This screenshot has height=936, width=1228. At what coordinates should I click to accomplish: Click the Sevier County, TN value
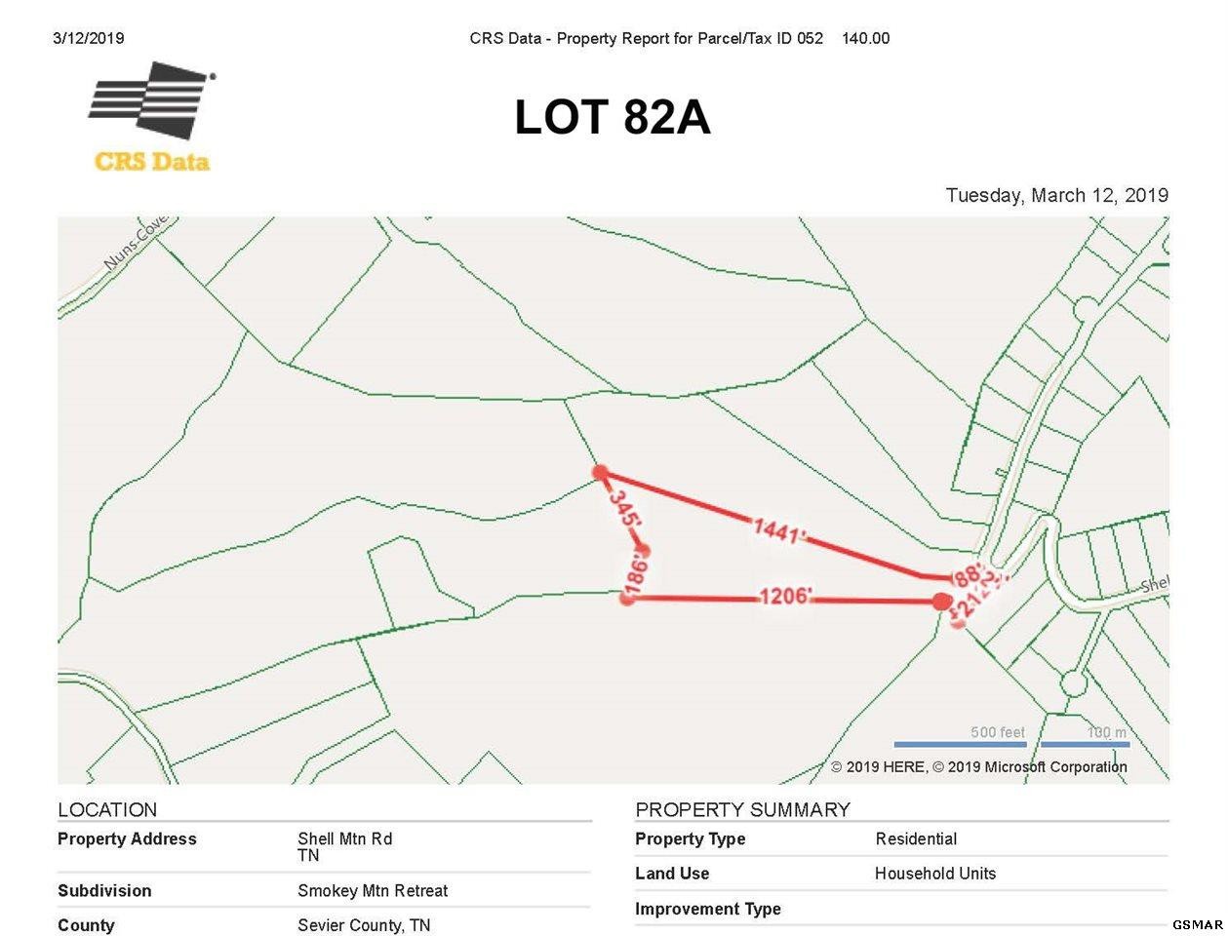click(364, 925)
